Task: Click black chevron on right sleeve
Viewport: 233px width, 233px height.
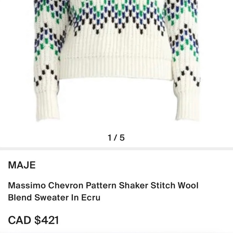Action: pyautogui.click(x=188, y=76)
